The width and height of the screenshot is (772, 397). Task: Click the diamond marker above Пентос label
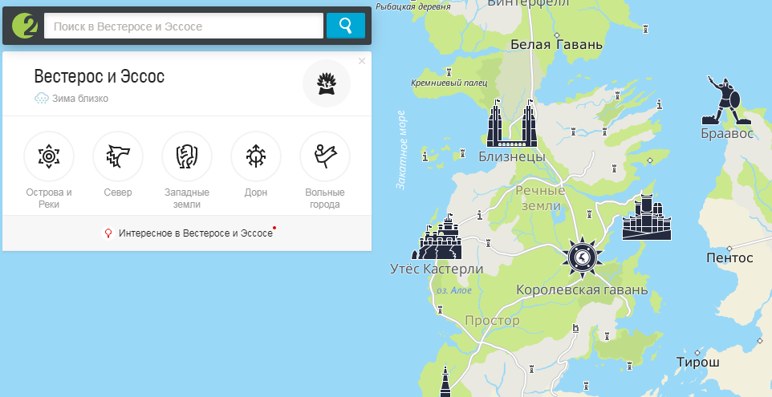[x=729, y=249]
